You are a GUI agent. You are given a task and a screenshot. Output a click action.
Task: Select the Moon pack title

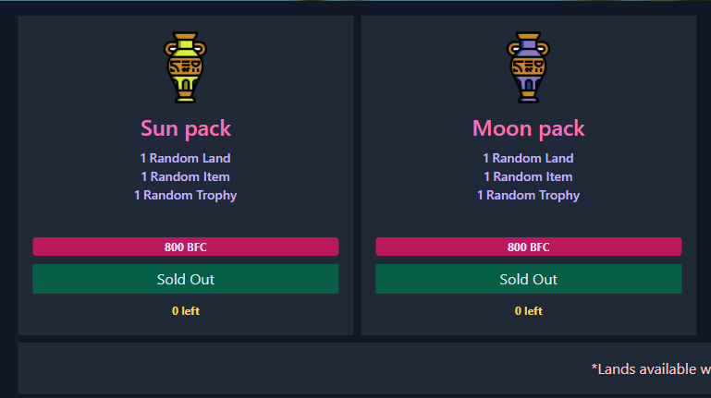[x=528, y=128]
